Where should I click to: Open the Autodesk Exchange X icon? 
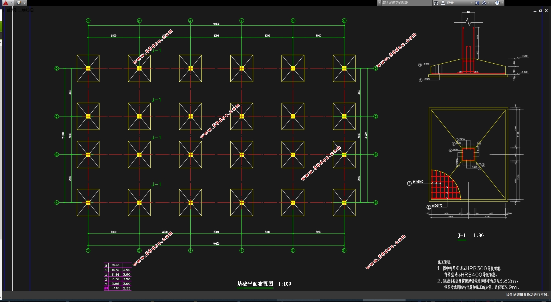coord(477,3)
